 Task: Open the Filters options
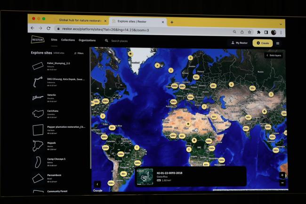79,53
